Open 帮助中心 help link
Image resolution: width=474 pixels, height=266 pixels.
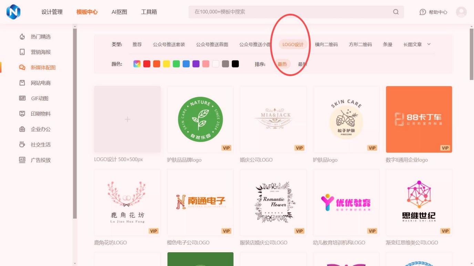(x=433, y=12)
